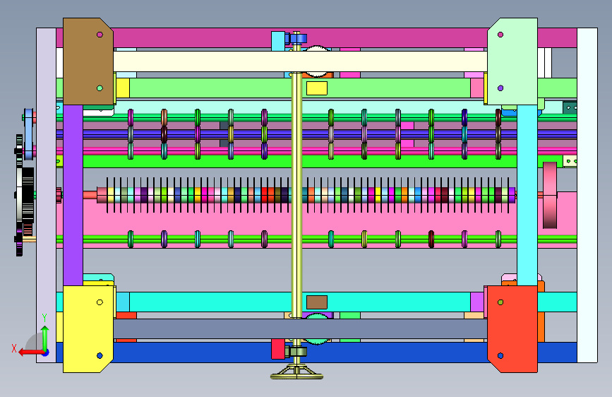Image resolution: width=612 pixels, height=397 pixels.
Task: Select the brown top-left corner bracket plate
Action: pos(88,61)
